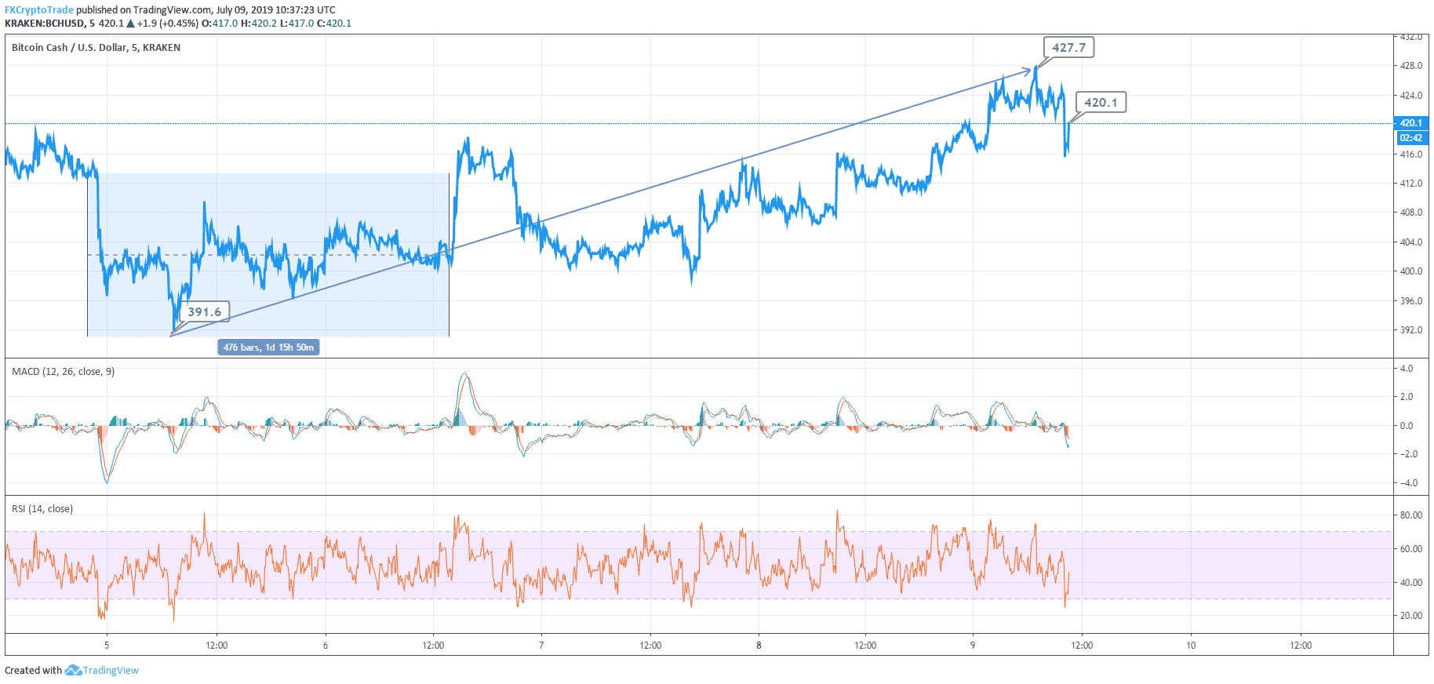Screen dimensions: 1434x684
Task: Click the '476 bars, 1d 15h 50m' label
Action: pos(268,347)
